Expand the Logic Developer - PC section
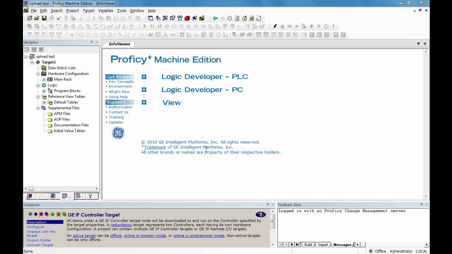This screenshot has height=254, width=452. [x=144, y=90]
